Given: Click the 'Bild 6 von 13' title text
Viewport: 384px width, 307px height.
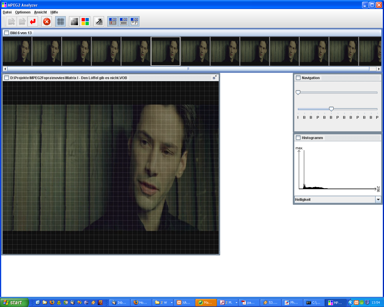Looking at the screenshot, I should [x=21, y=33].
